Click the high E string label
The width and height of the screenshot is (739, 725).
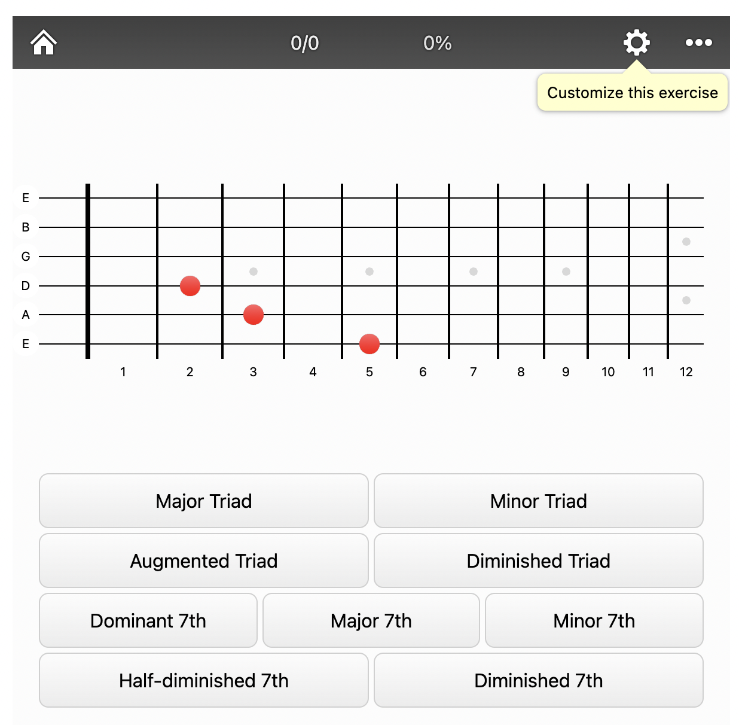tap(26, 198)
